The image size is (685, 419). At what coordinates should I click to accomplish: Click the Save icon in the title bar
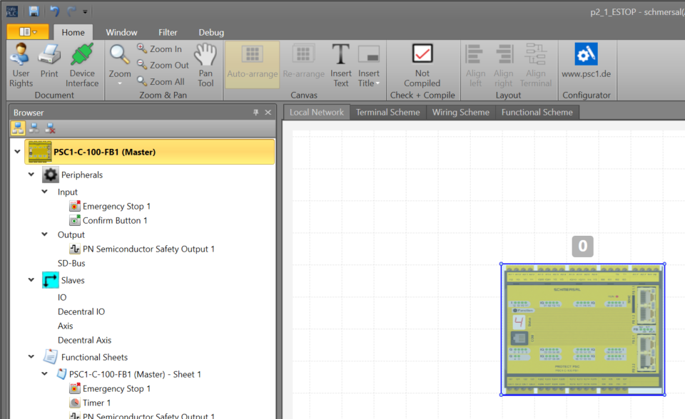click(x=34, y=11)
